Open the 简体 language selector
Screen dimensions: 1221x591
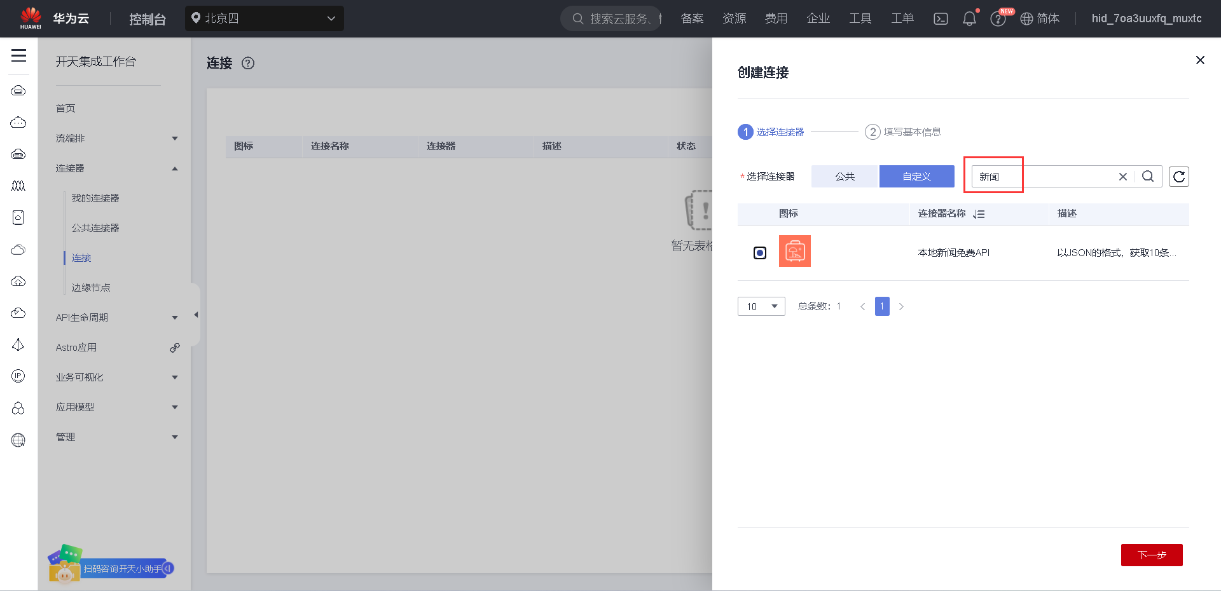point(1040,18)
